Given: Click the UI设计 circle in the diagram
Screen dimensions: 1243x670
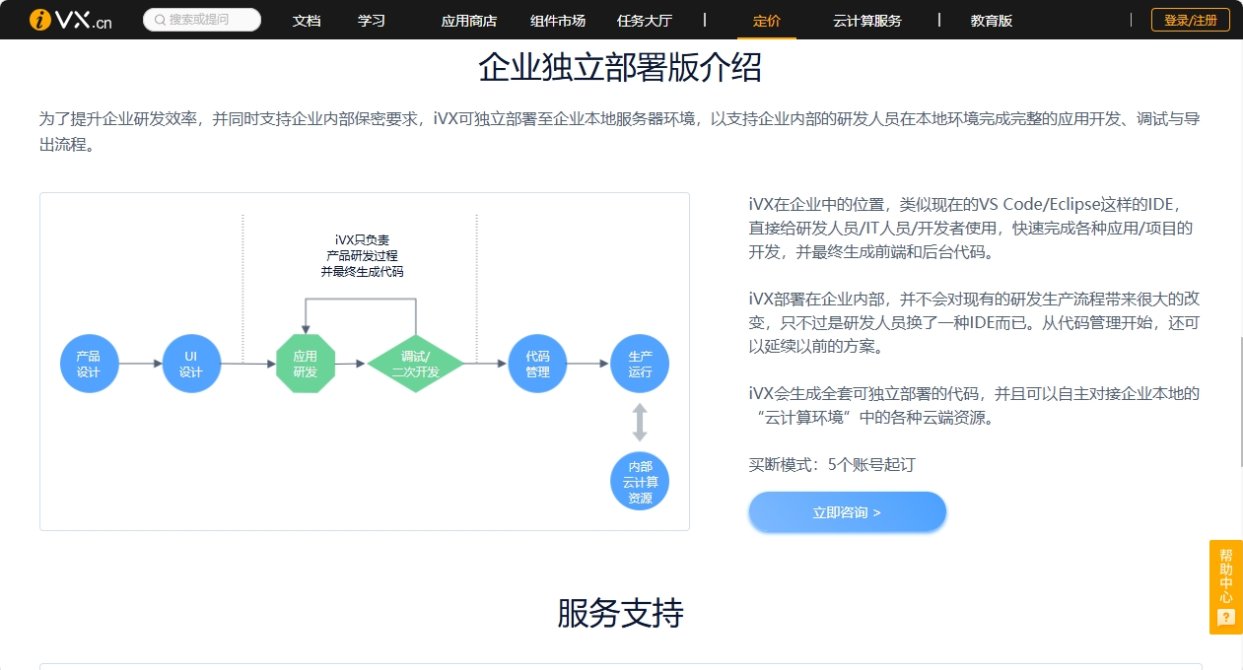Looking at the screenshot, I should point(191,364).
